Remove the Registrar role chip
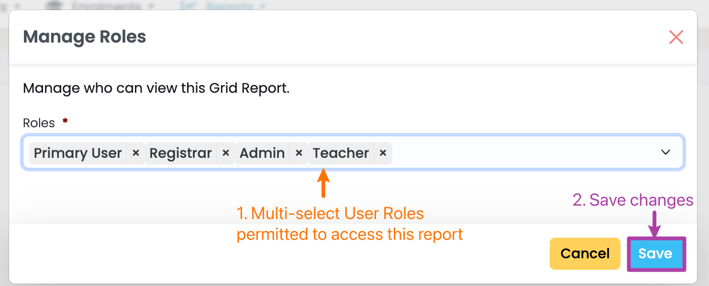 (x=226, y=153)
